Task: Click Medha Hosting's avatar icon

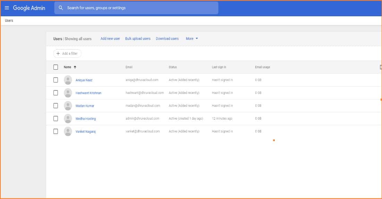Action: [68, 119]
